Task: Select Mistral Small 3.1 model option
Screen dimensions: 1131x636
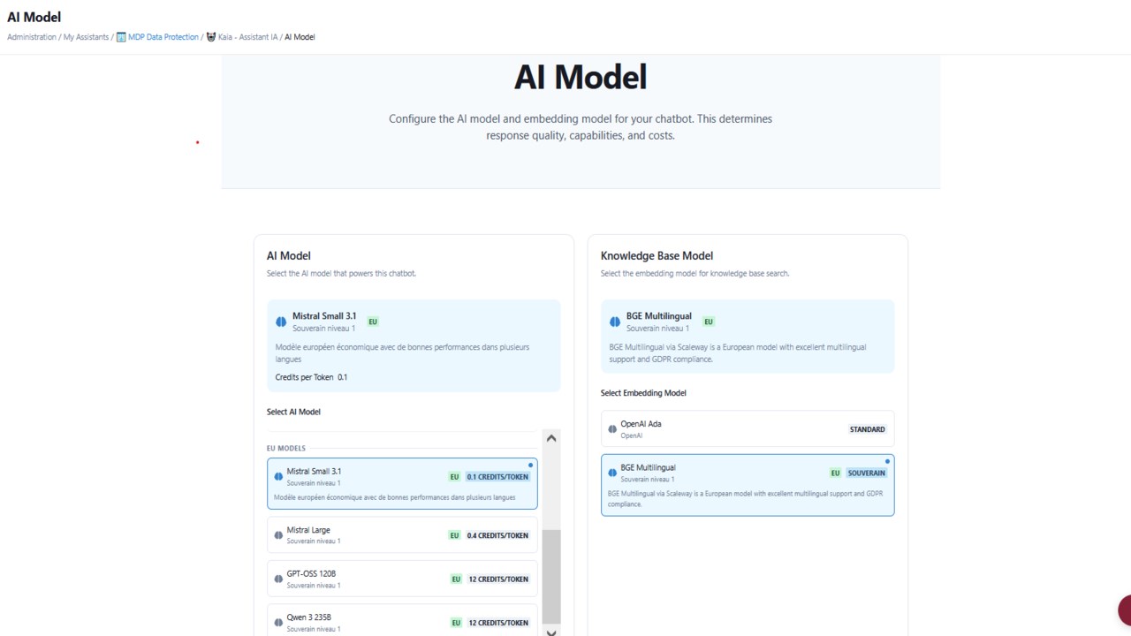Action: tap(402, 483)
